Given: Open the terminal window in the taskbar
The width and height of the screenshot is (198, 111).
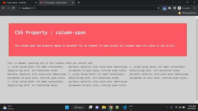Looking at the screenshot, I should [131, 108].
